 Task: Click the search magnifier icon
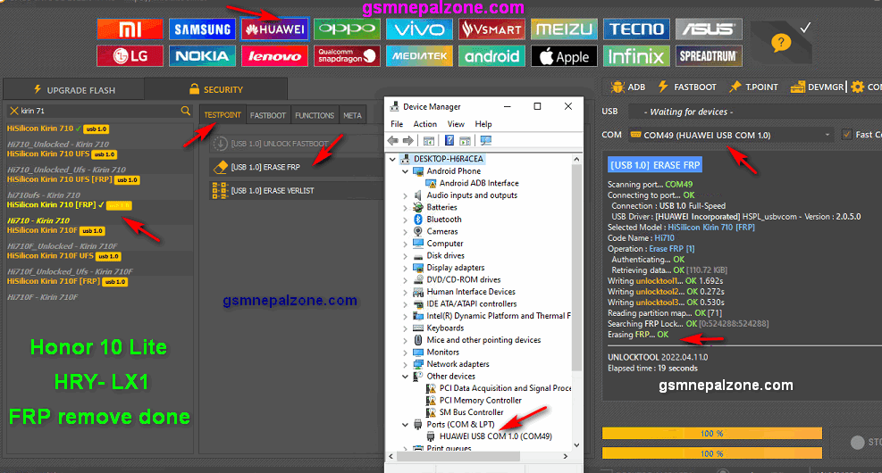point(186,111)
